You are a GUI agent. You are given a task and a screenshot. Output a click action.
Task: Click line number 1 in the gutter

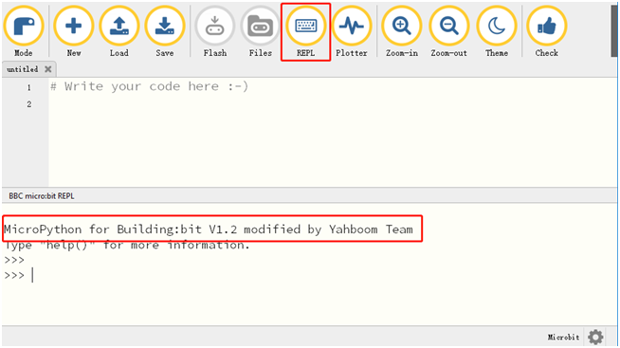pos(29,87)
